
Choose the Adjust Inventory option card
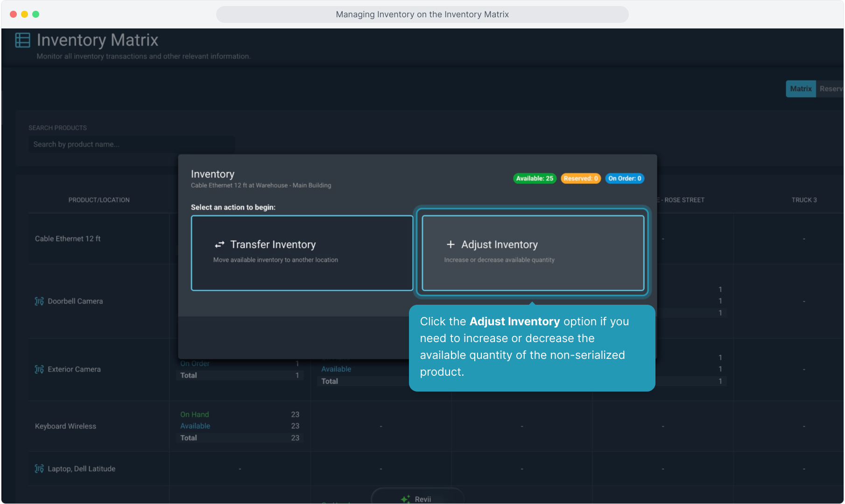[x=533, y=253]
